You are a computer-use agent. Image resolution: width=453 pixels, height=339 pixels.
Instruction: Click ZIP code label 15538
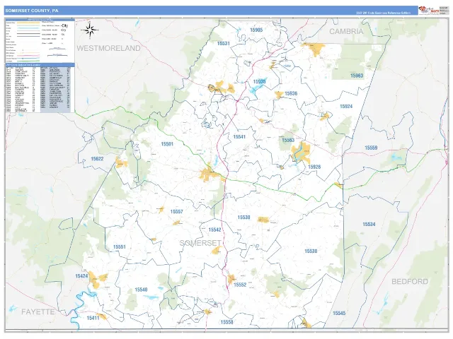pyautogui.click(x=311, y=251)
